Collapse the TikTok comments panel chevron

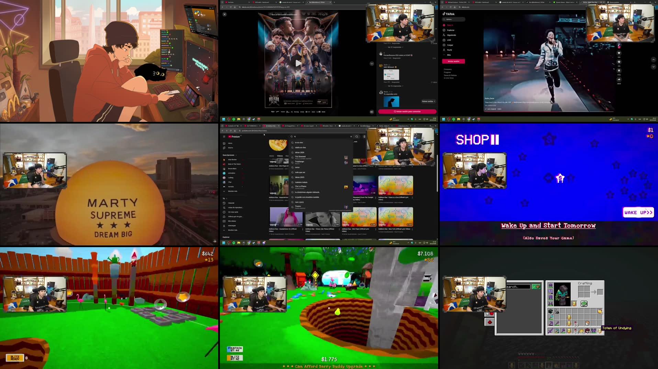coord(372,64)
